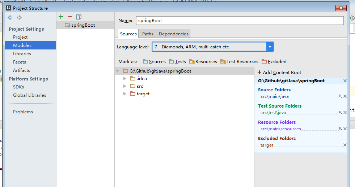The image size is (355, 187).
Task: Remove selected module with the red minus
Action: coord(70,17)
